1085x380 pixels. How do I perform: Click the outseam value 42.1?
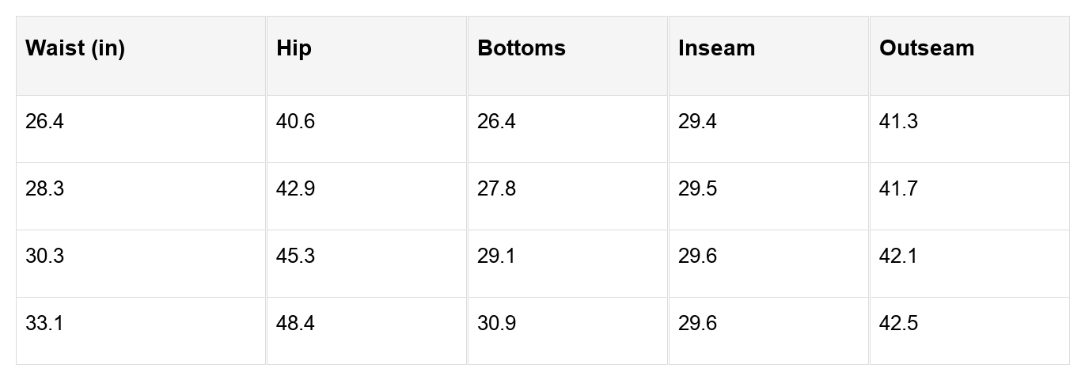coord(898,256)
